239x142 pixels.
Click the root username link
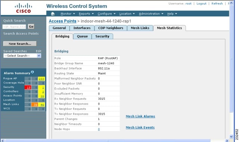click(188, 3)
